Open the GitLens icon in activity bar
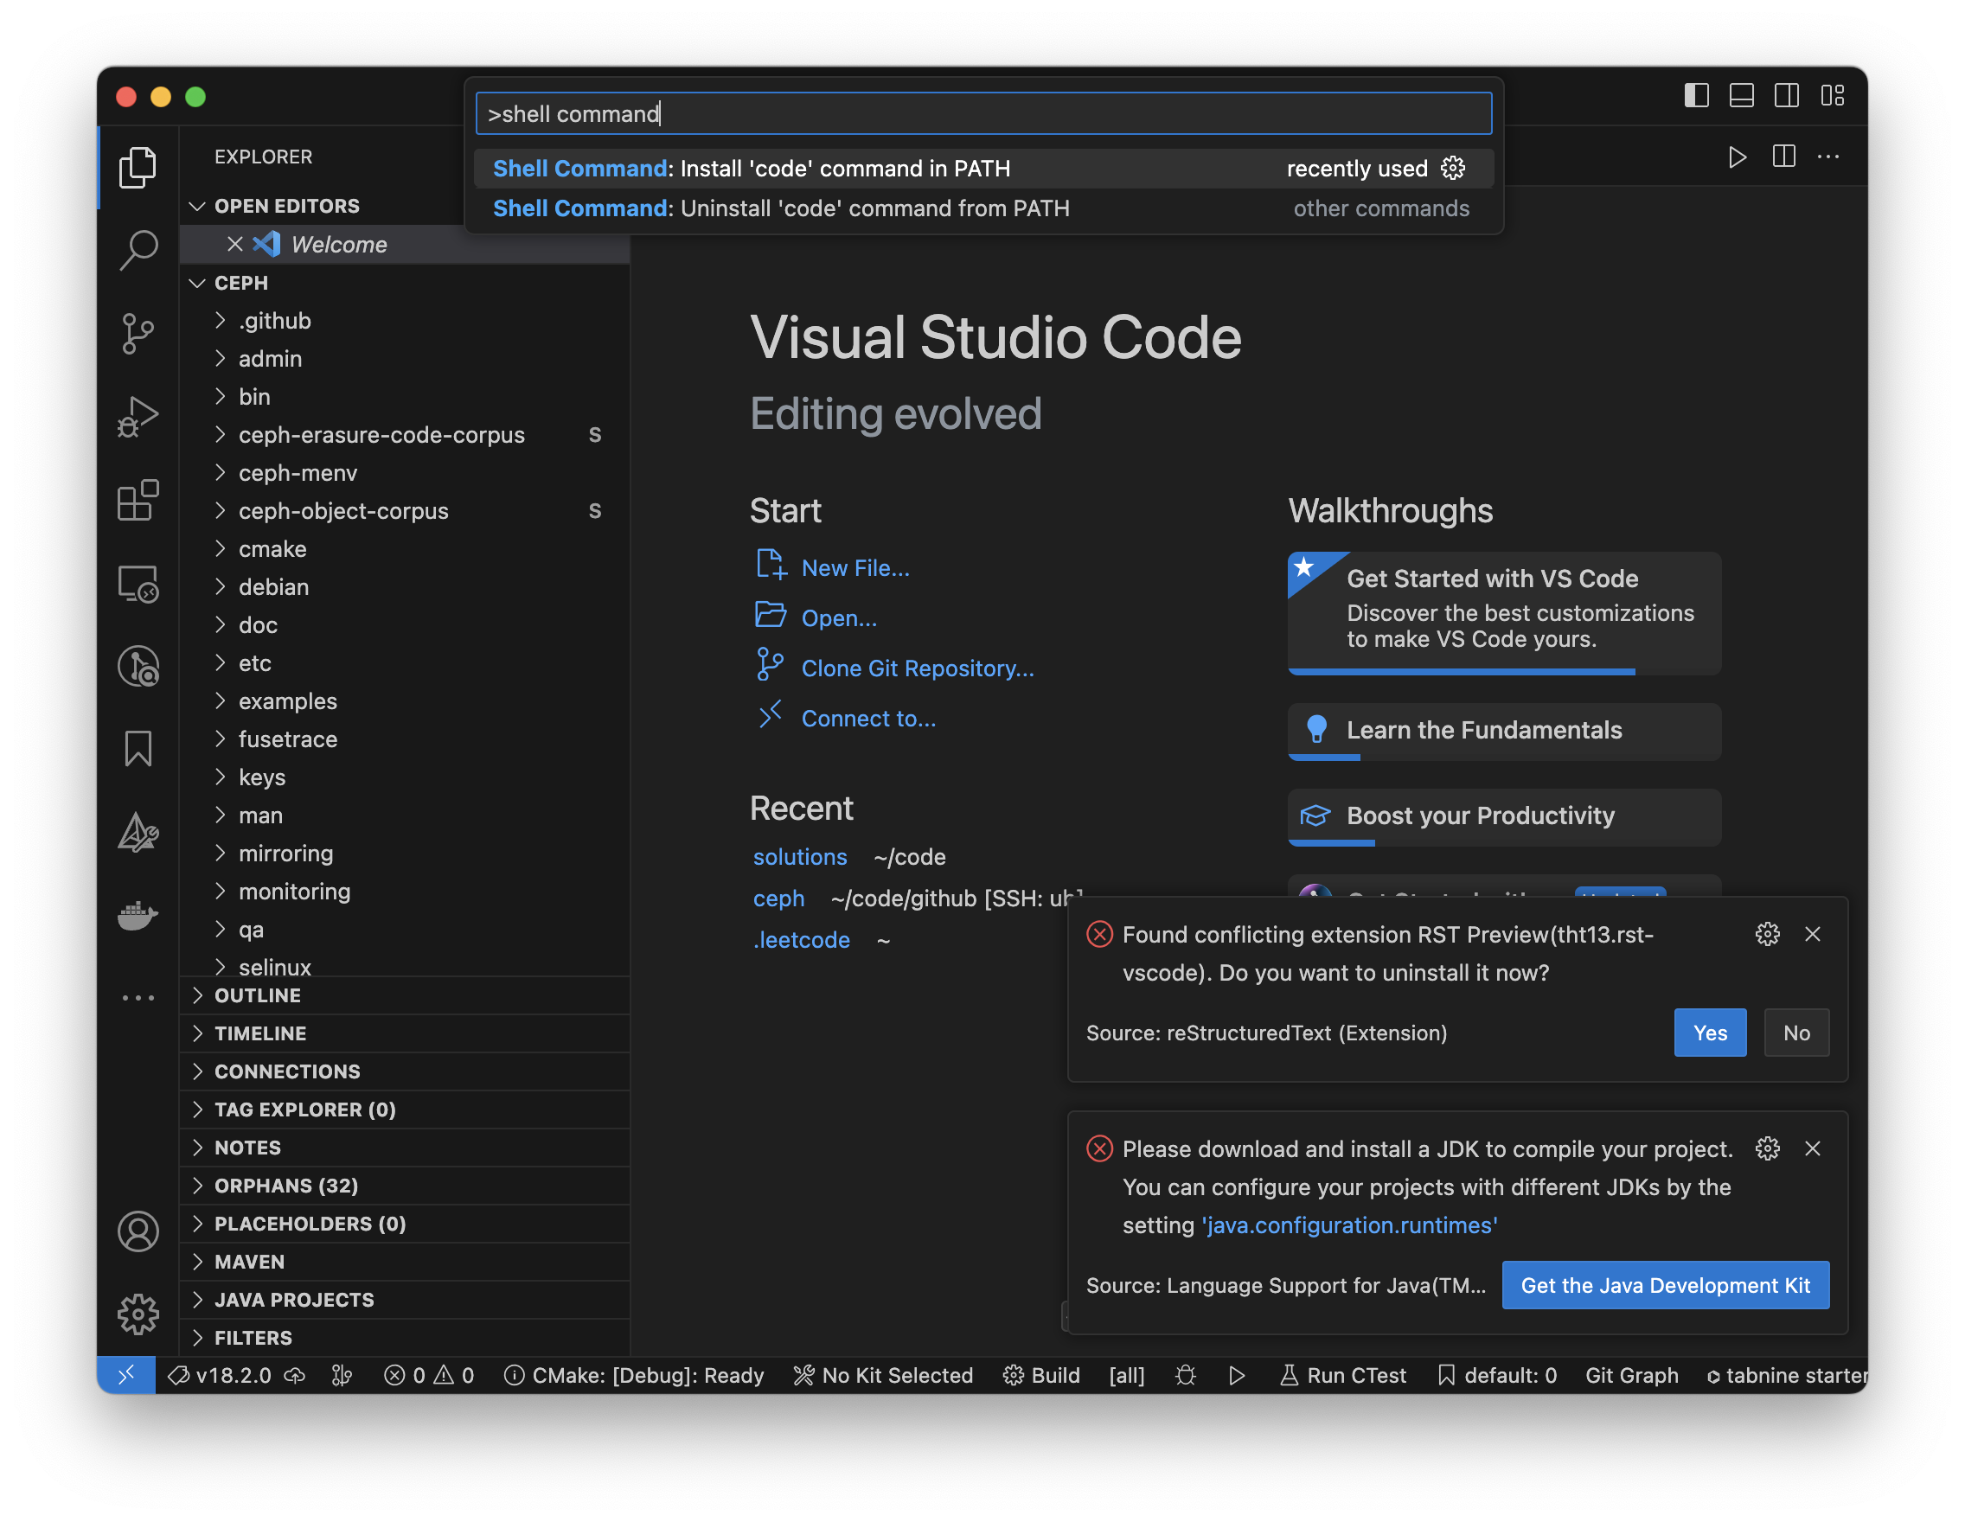1965x1522 pixels. tap(138, 667)
